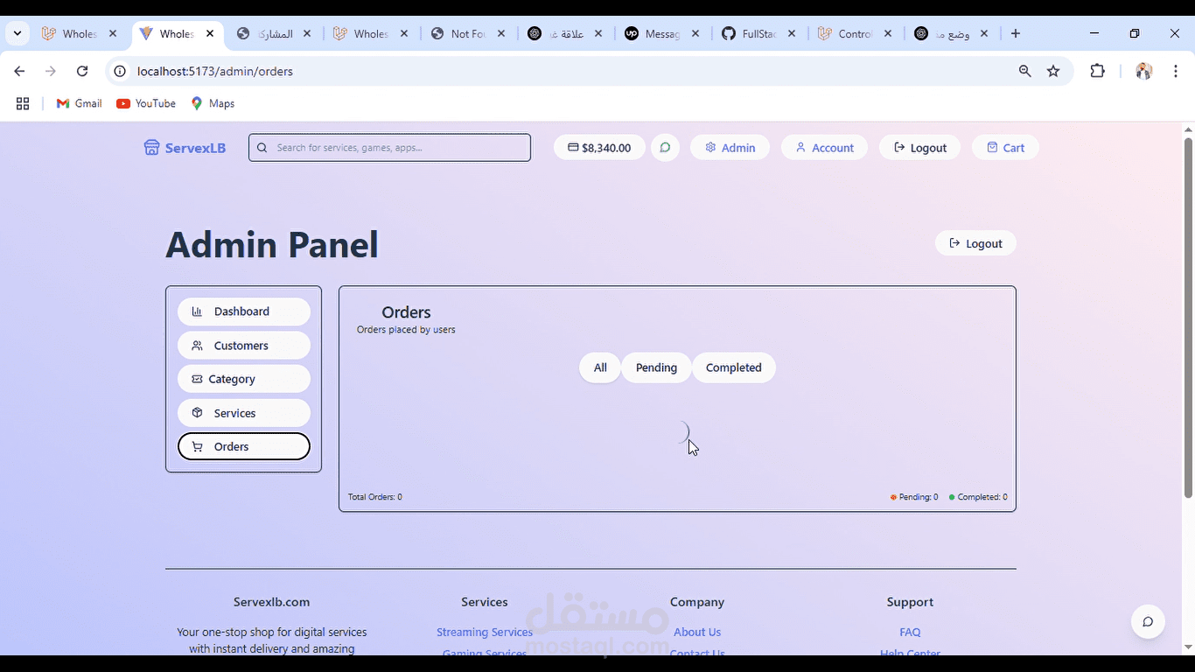Open the chat bubble icon beside balance
1195x672 pixels.
point(665,148)
